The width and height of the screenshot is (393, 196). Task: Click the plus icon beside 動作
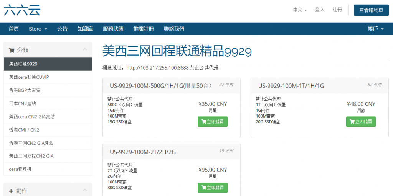11,191
